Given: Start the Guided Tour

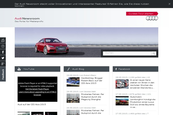Looking at the screenshot, I should [x=142, y=14].
